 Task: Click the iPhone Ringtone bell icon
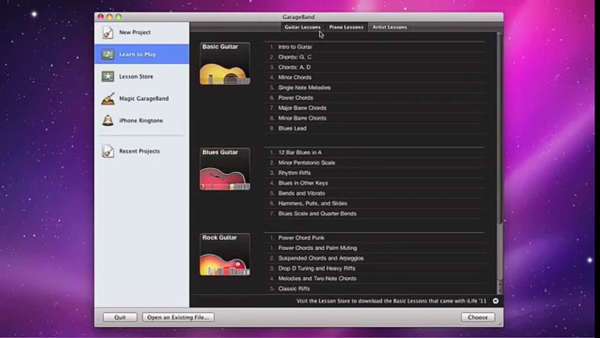[x=108, y=121]
